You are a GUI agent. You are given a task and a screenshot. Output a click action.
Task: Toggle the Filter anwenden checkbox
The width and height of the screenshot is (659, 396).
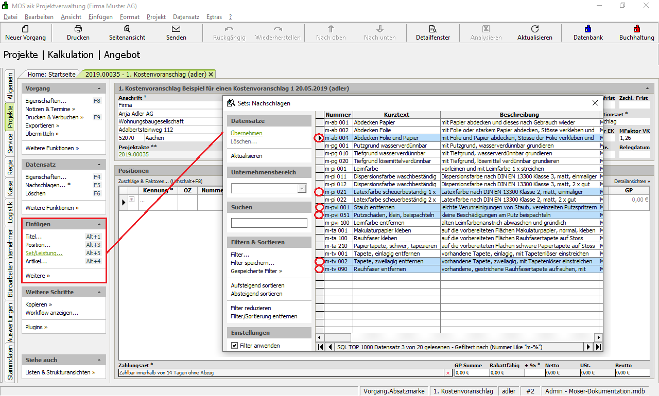click(x=235, y=346)
